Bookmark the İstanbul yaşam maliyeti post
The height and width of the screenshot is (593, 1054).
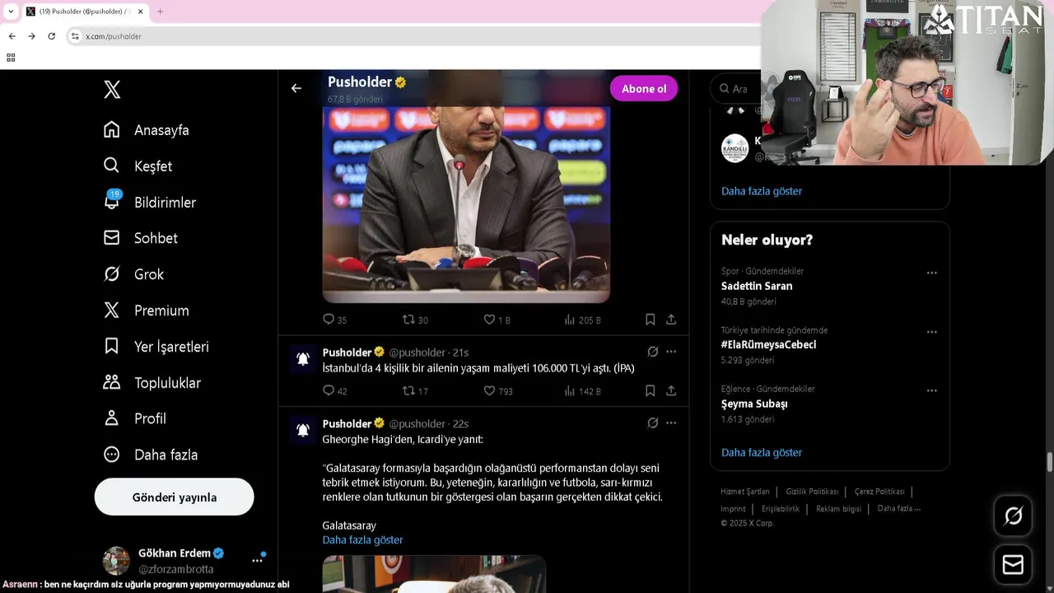(650, 391)
